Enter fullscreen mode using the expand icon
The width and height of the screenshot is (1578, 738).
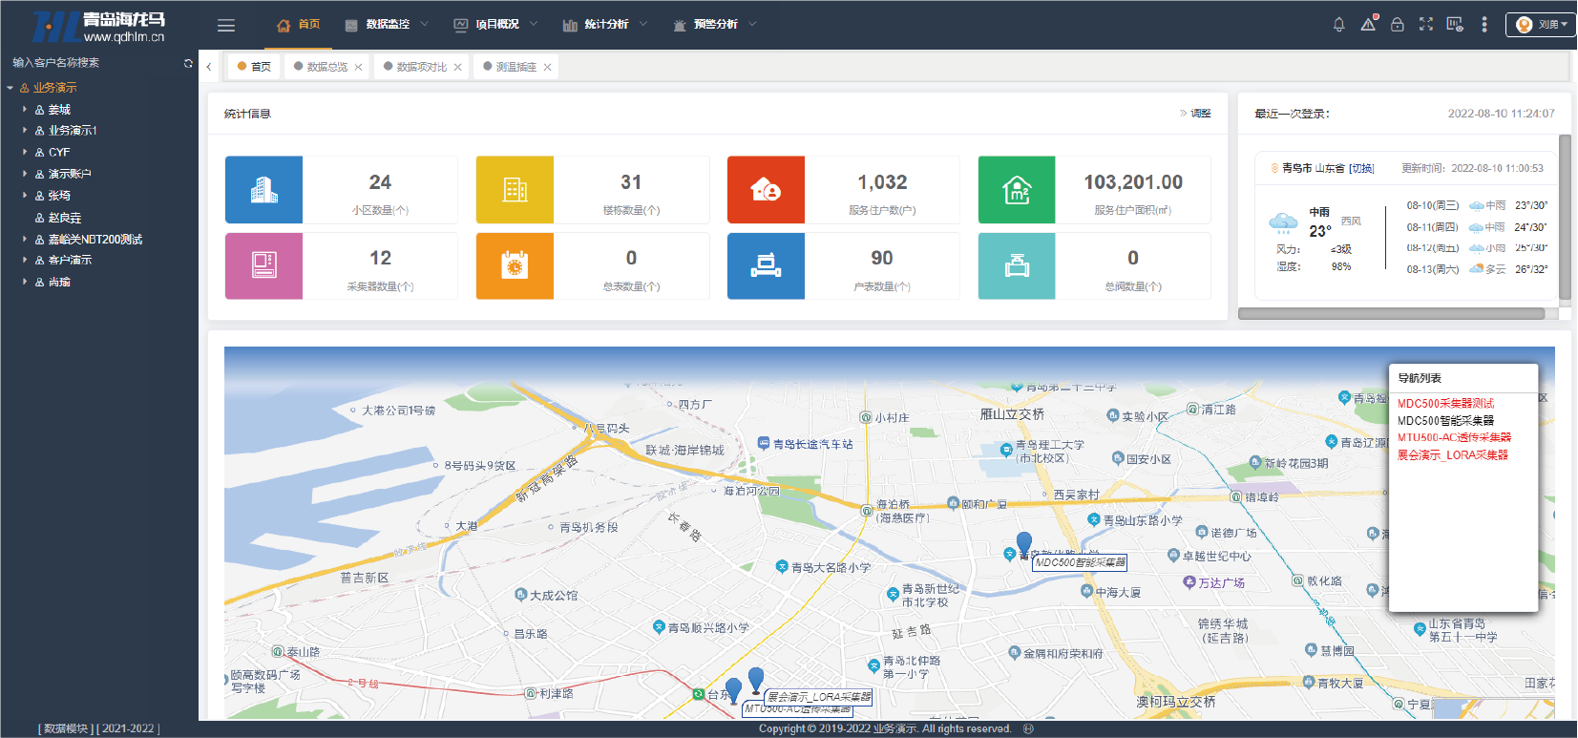point(1425,25)
